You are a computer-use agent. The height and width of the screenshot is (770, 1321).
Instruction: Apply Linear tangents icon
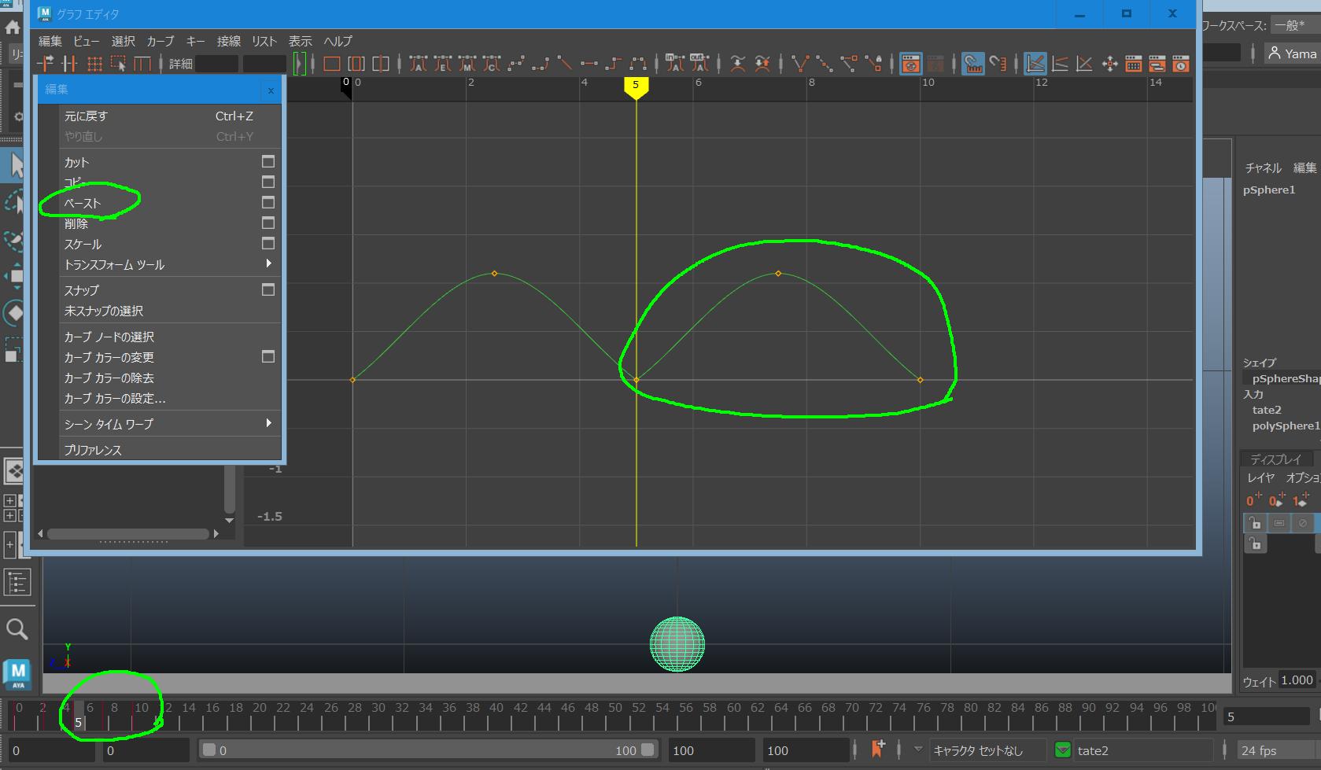click(564, 64)
